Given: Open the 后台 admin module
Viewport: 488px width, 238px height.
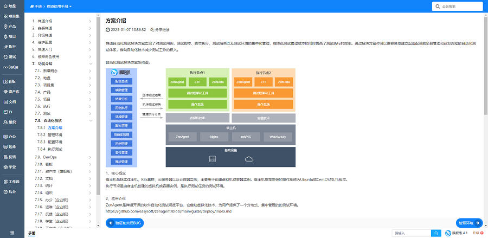Looking at the screenshot, I should coord(12,191).
